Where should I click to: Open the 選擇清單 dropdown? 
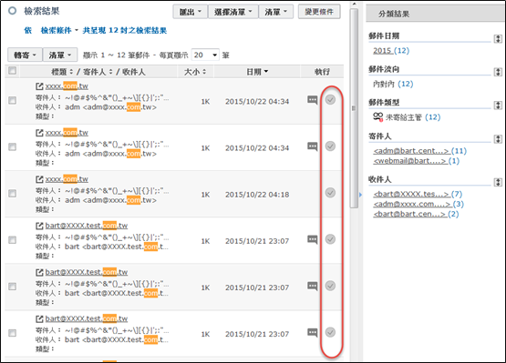(233, 12)
